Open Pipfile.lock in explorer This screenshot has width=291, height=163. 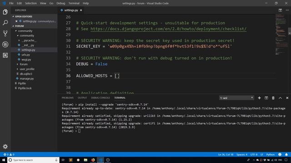[x=25, y=88]
